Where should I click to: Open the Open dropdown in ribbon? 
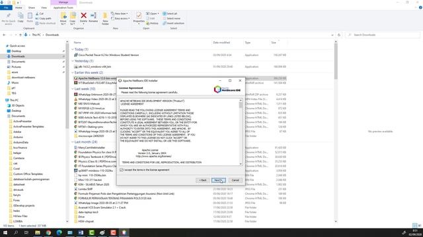click(153, 14)
